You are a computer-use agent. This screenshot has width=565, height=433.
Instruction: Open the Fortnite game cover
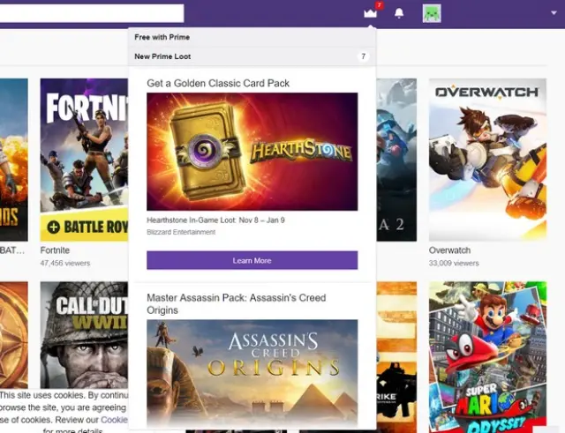point(84,160)
